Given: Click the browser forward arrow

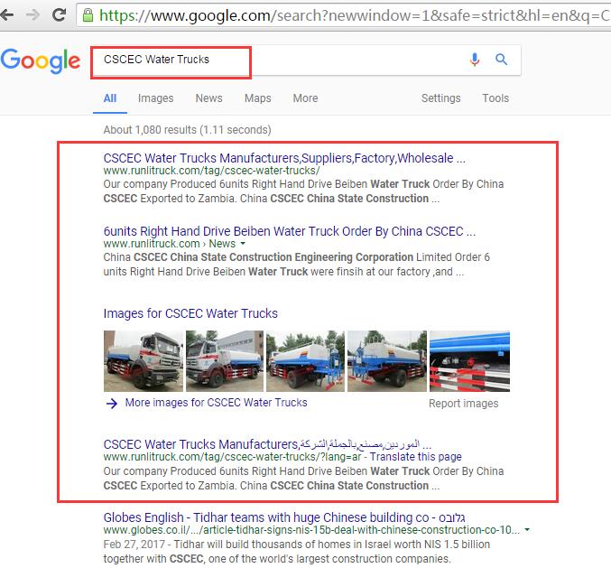Looking at the screenshot, I should (33, 14).
